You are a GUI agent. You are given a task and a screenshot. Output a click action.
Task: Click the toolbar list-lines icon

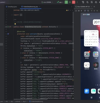(x=92, y=2)
